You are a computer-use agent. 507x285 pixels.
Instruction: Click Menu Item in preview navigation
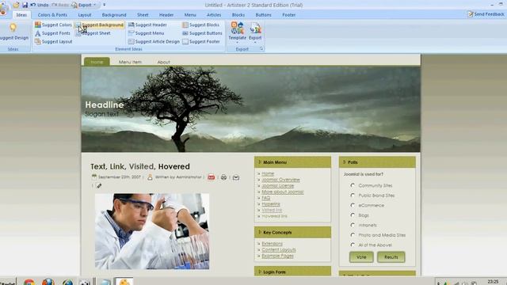point(130,62)
